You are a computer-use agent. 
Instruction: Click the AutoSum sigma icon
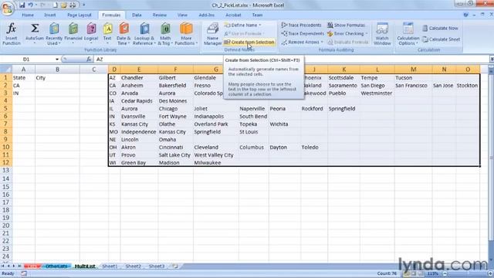click(x=35, y=29)
